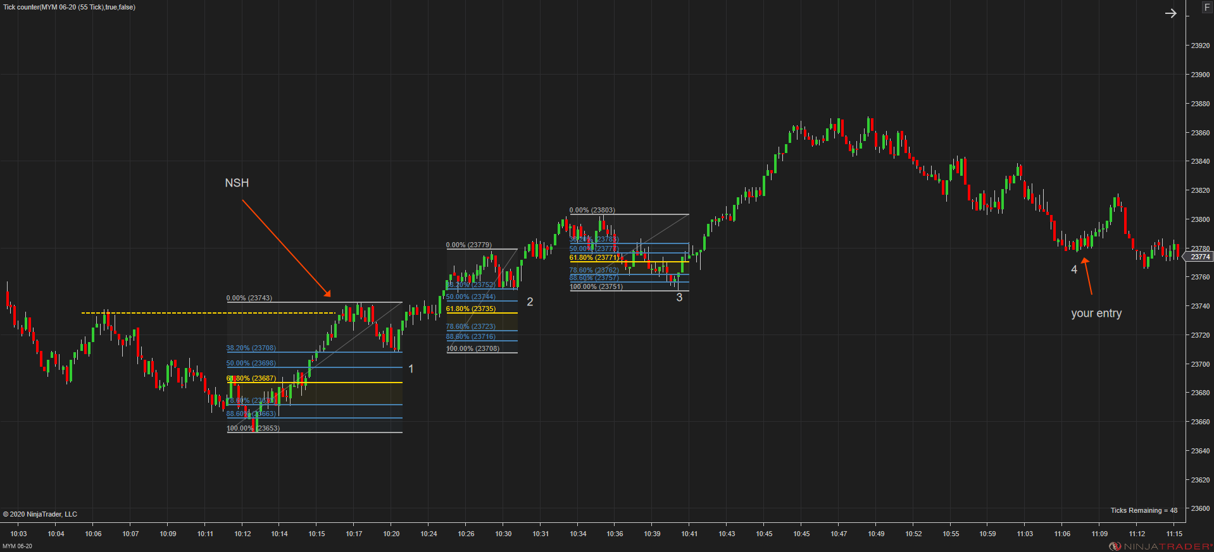Click the 23740 price axis label
The height and width of the screenshot is (552, 1214).
pyautogui.click(x=1200, y=306)
